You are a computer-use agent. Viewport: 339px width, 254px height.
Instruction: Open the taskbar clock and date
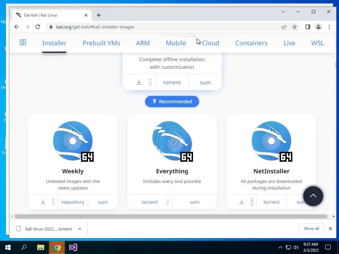point(311,247)
